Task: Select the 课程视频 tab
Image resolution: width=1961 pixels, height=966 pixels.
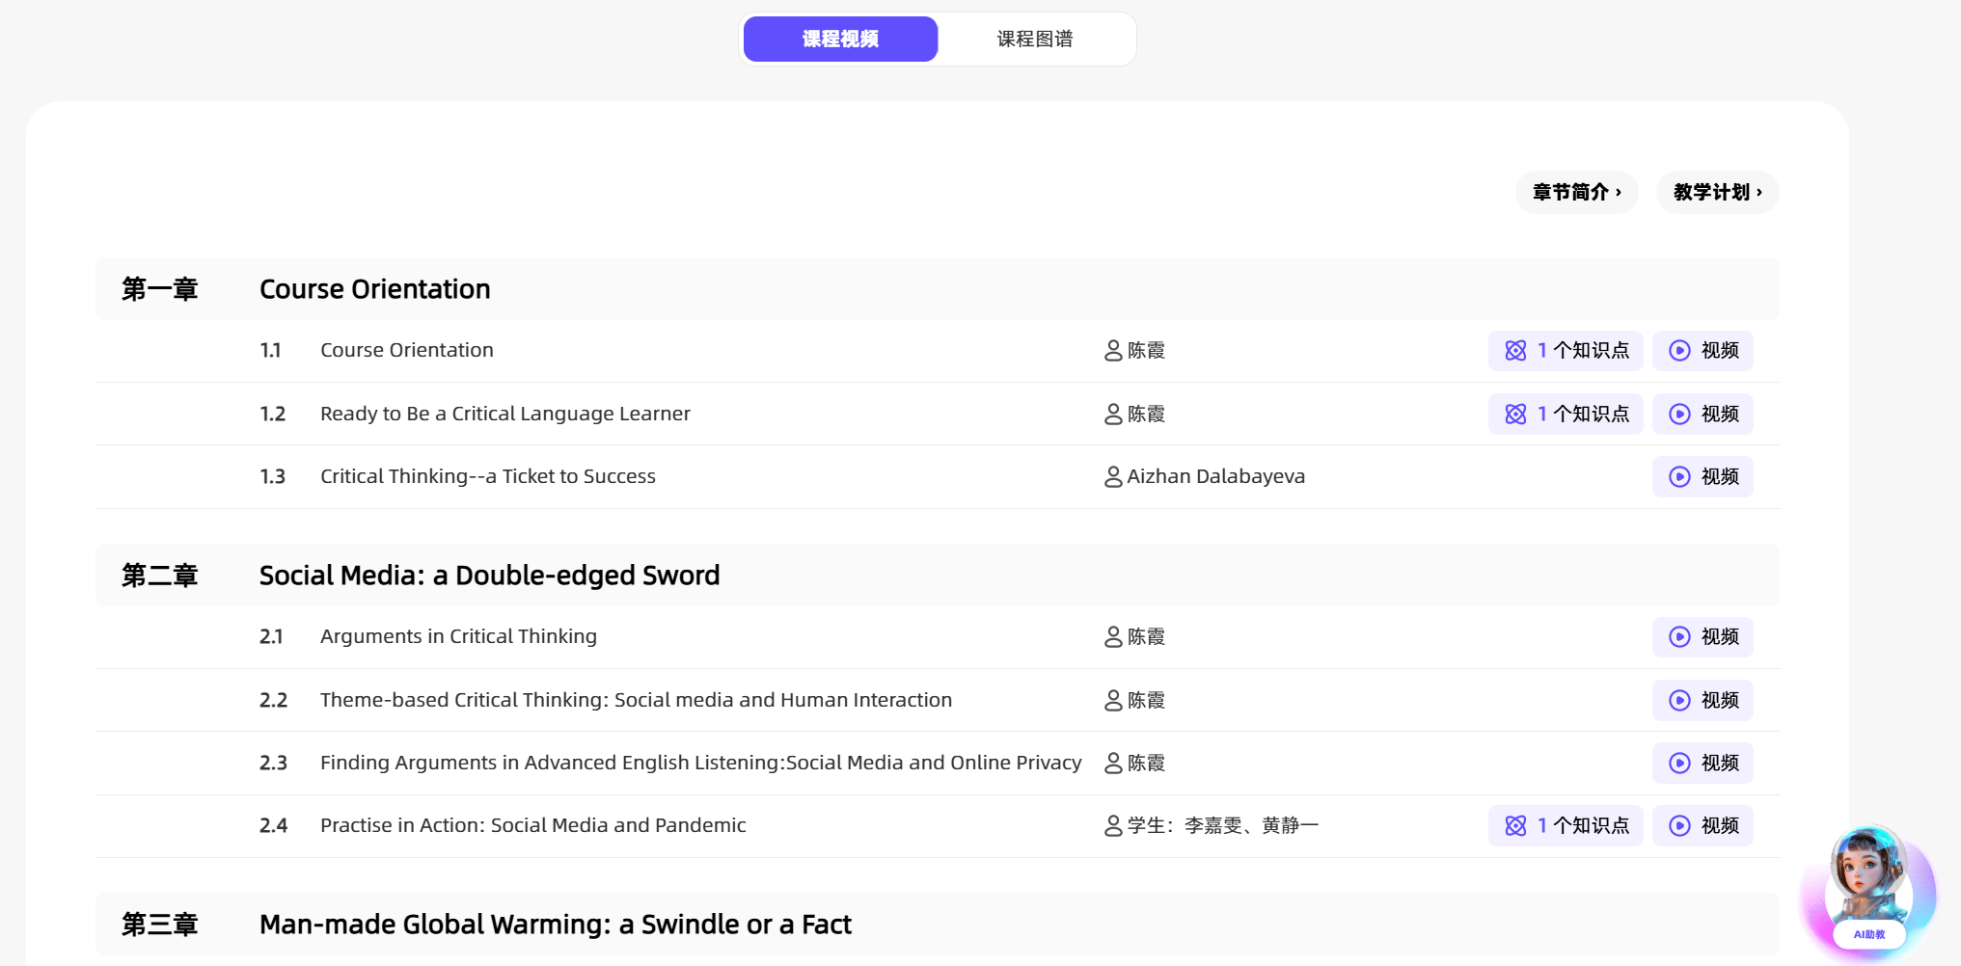Action: coord(840,40)
